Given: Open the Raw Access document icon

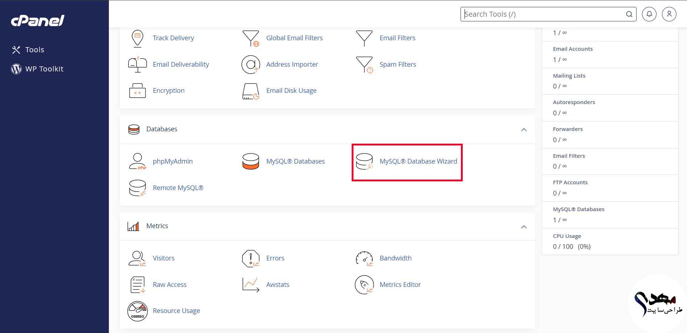Looking at the screenshot, I should [x=137, y=285].
